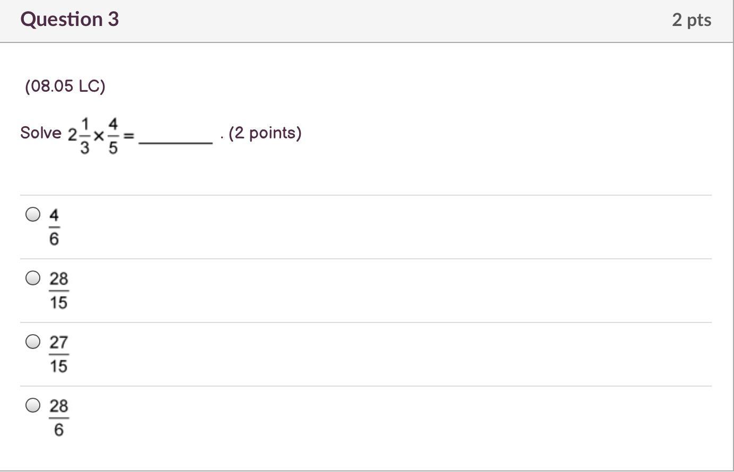Click the word Solve in the prompt
This screenshot has height=472, width=734.
pyautogui.click(x=41, y=133)
